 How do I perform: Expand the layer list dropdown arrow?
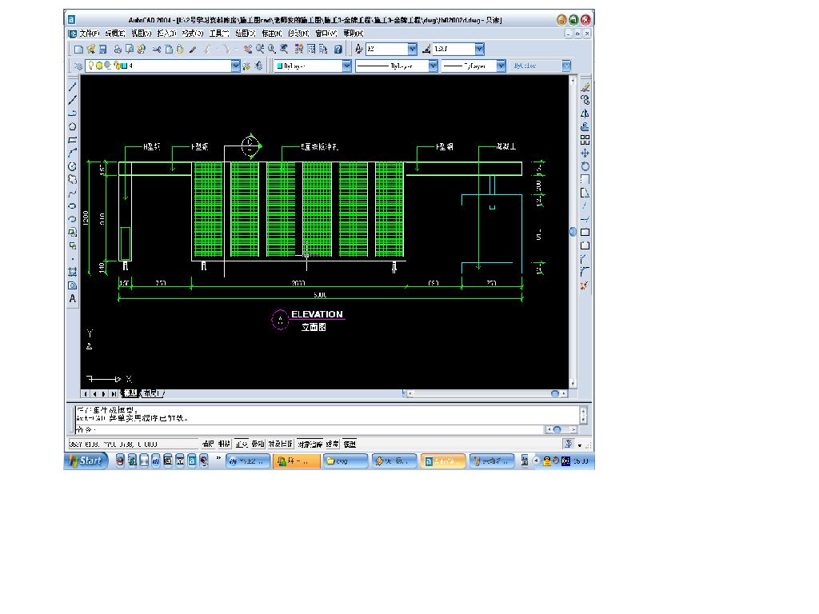click(236, 66)
